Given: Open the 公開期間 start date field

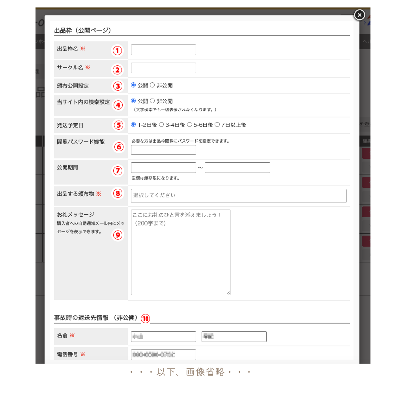Looking at the screenshot, I should click(163, 167).
